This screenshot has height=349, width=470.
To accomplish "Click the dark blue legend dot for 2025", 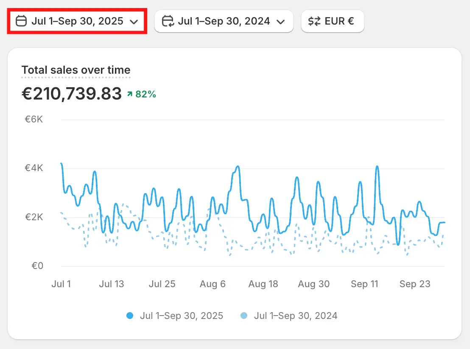I will coord(130,316).
